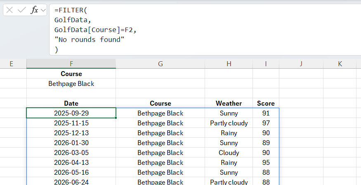
Task: Click the Cloudy weather cell
Action: [229, 153]
